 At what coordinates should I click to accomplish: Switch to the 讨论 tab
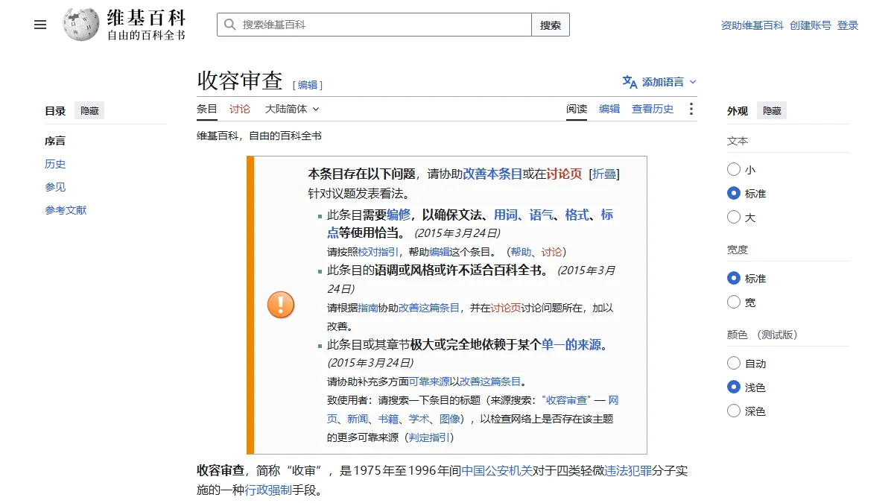[240, 109]
